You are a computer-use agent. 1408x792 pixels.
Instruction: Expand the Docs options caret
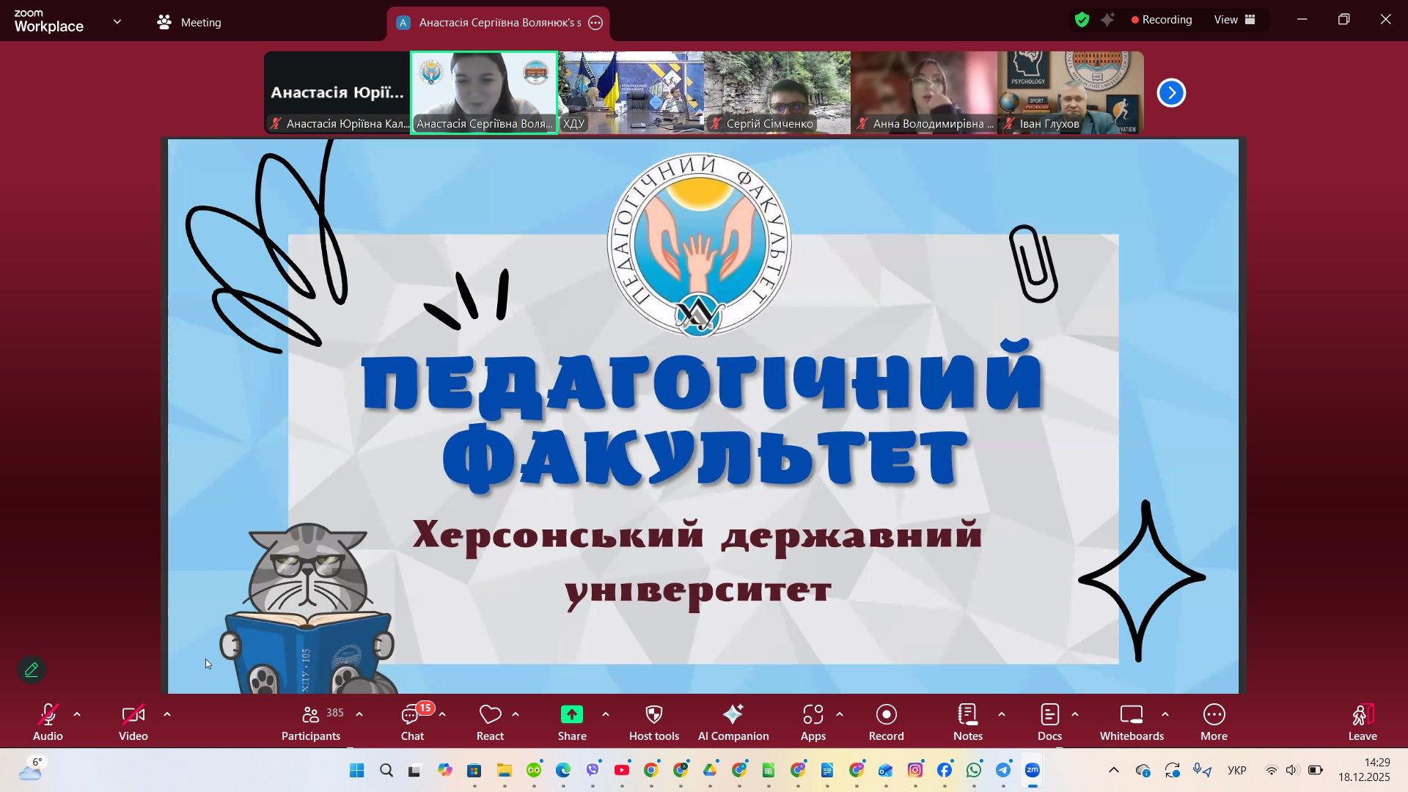coord(1075,714)
